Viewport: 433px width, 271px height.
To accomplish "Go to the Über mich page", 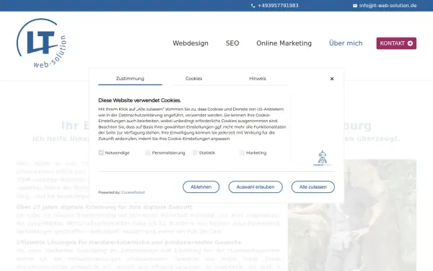I will point(346,43).
